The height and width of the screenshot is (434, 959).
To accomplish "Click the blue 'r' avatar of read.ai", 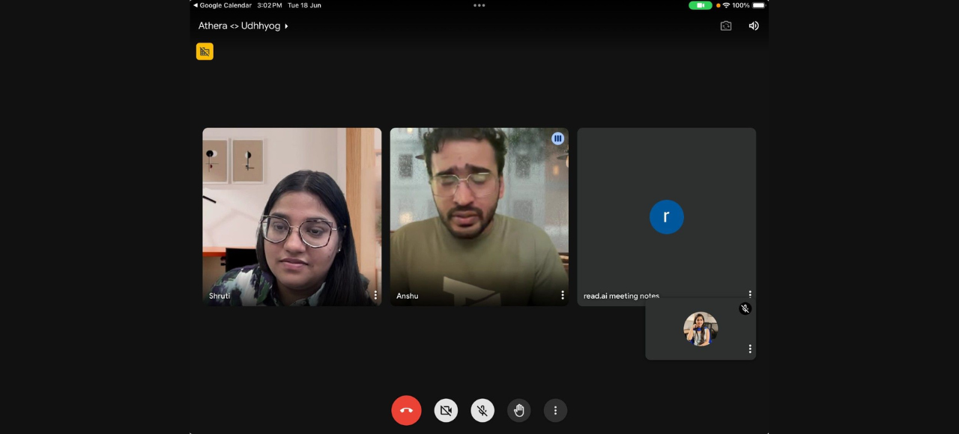I will (x=666, y=217).
